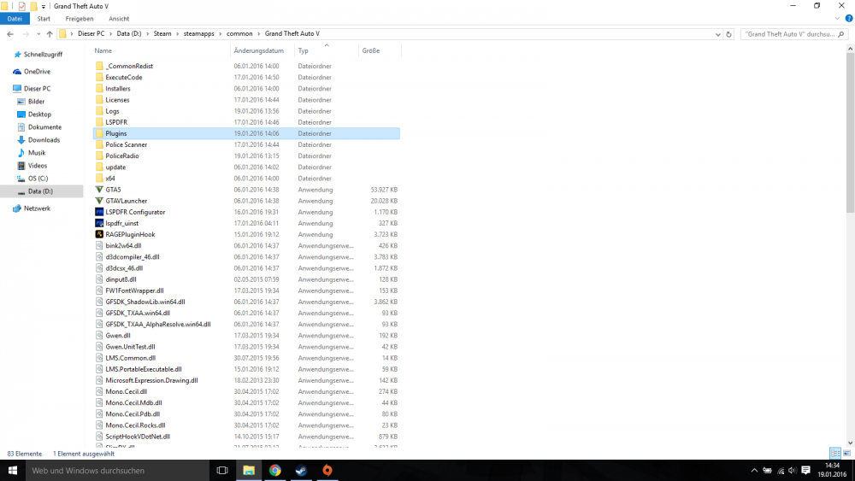855x481 pixels.
Task: Select the _CommonRedist folder icon
Action: pos(99,66)
